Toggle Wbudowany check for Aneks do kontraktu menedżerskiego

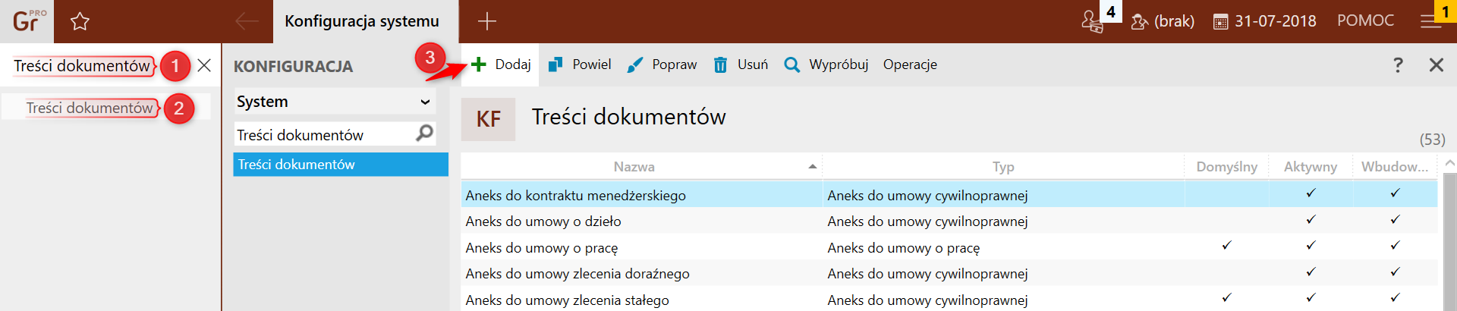tap(1395, 193)
